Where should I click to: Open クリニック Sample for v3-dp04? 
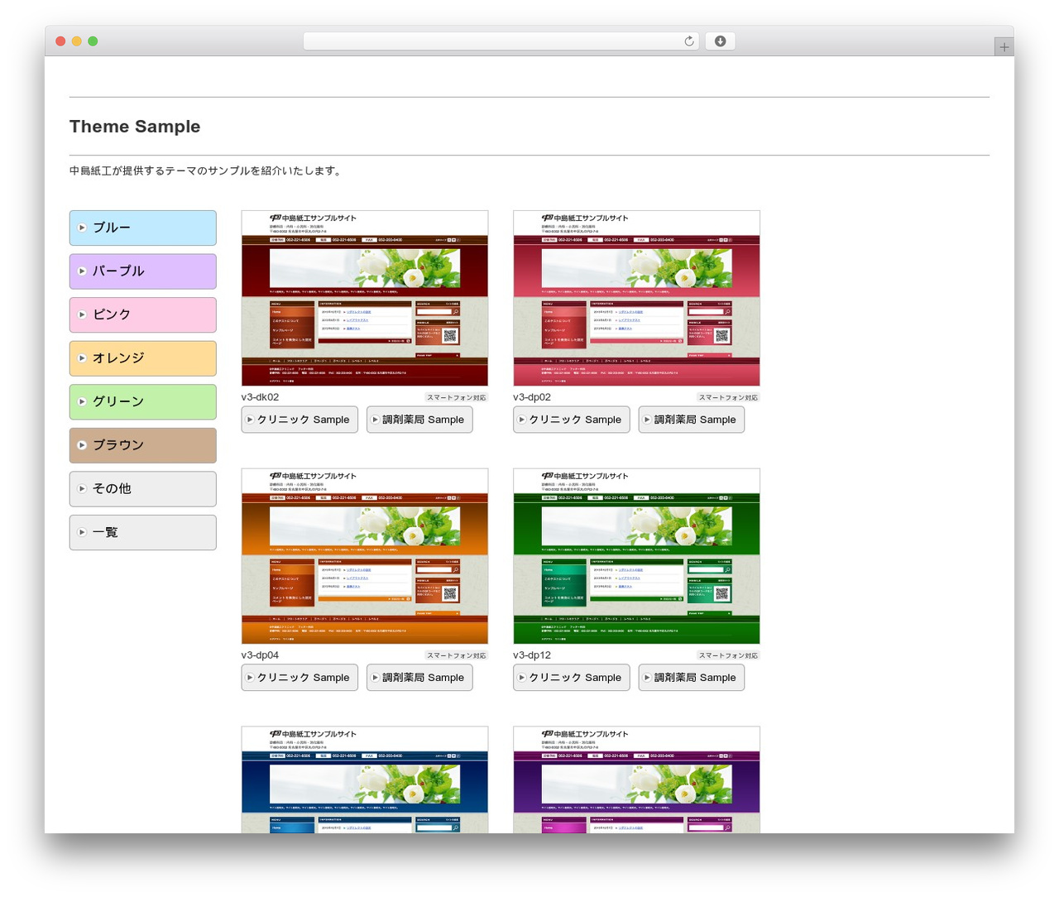[x=299, y=678]
